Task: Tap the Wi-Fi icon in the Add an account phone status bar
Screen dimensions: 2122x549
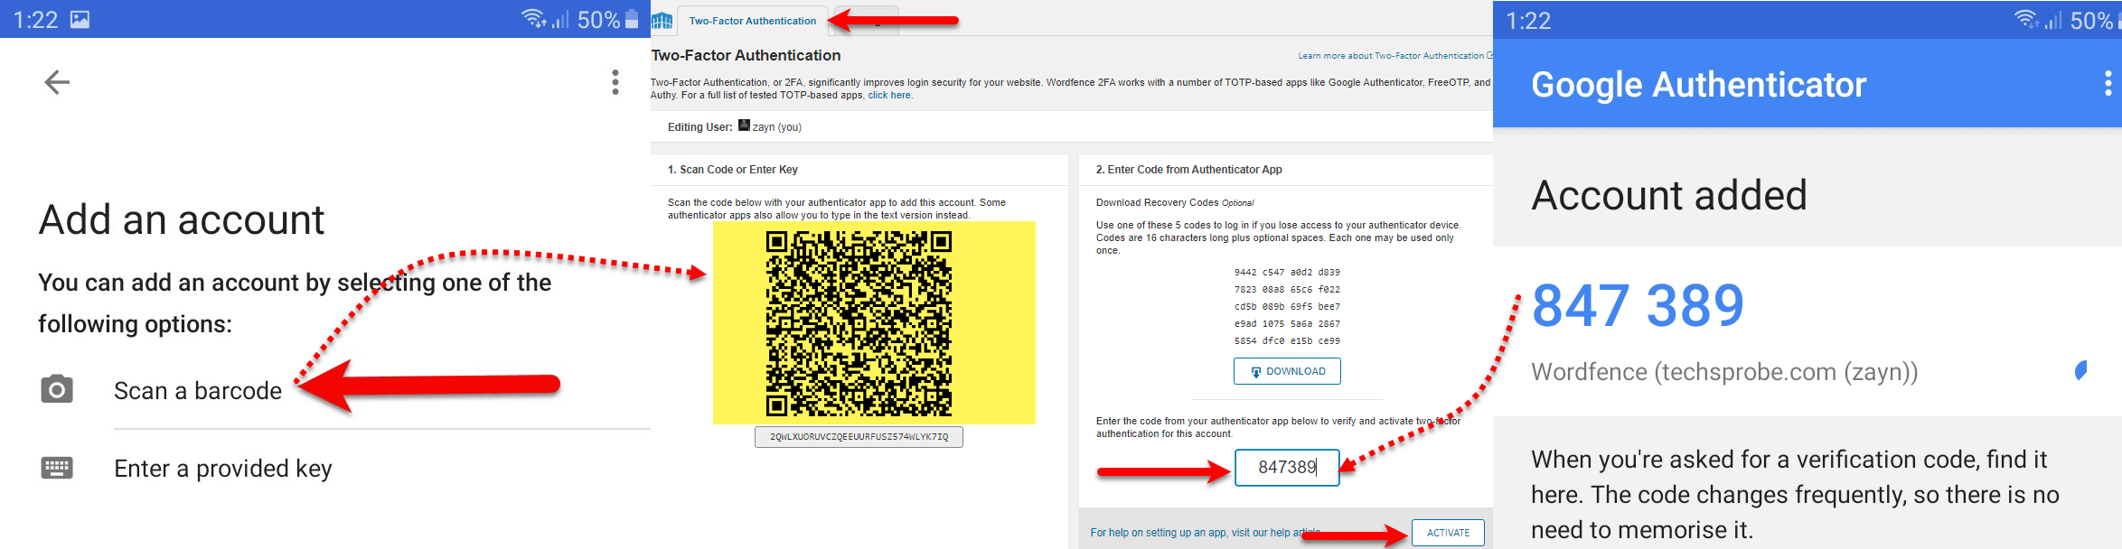Action: [534, 18]
